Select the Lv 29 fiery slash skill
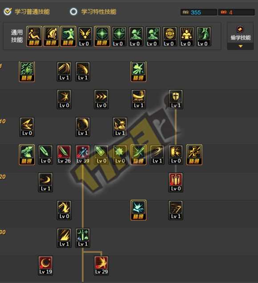The width and height of the screenshot is (258, 283). [101, 266]
